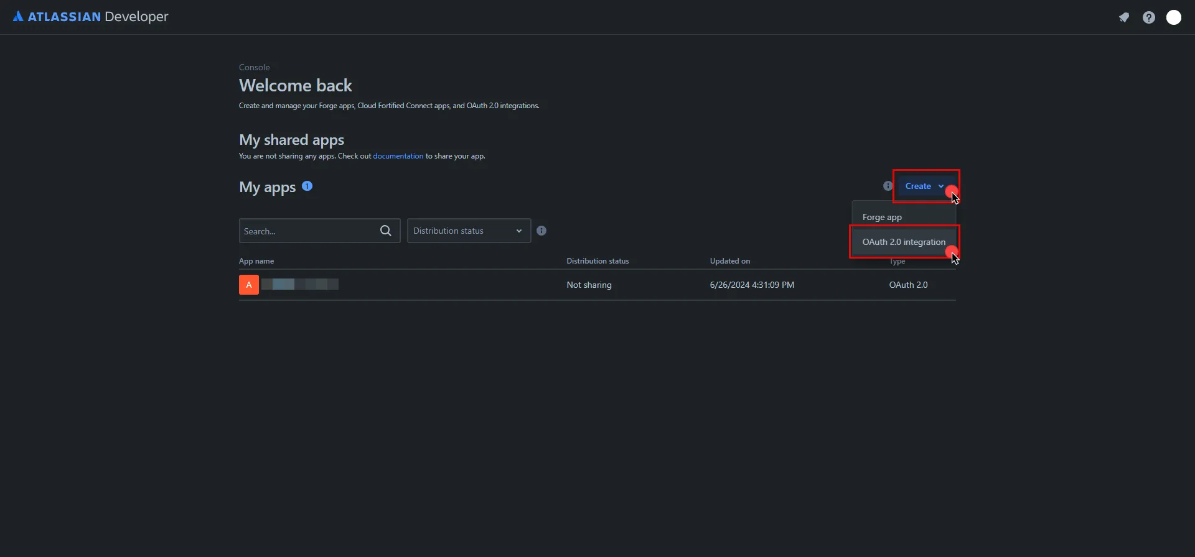Click the Distribution status column header
The width and height of the screenshot is (1195, 557).
[x=597, y=261]
